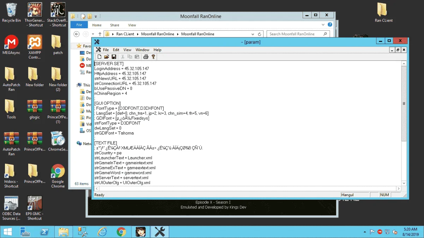Open the Explorer recent locations dropdown arrow

(93, 34)
